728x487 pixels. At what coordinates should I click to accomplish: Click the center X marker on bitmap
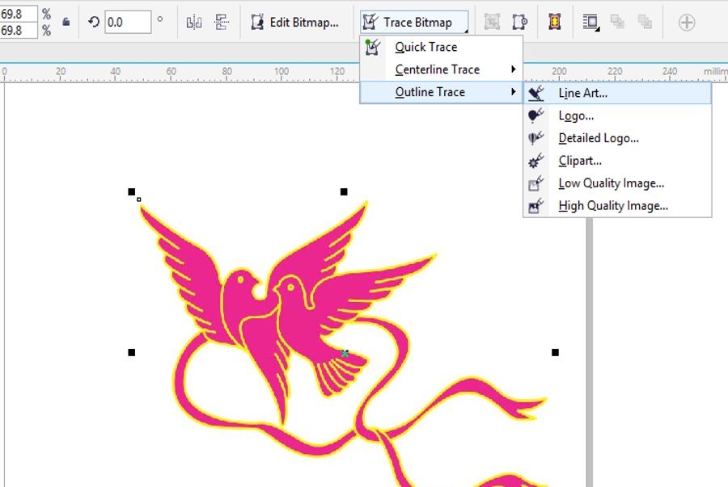(345, 353)
